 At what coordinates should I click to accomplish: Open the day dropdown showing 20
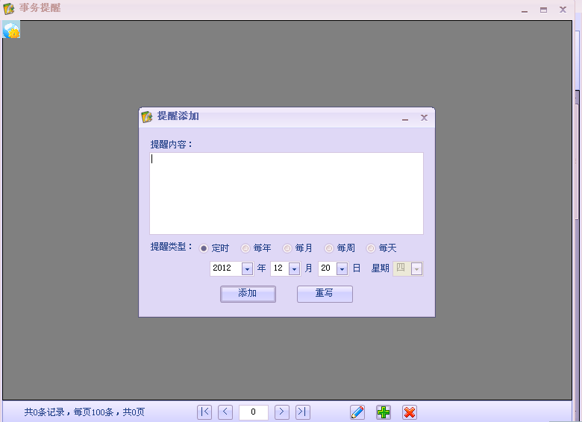click(342, 269)
